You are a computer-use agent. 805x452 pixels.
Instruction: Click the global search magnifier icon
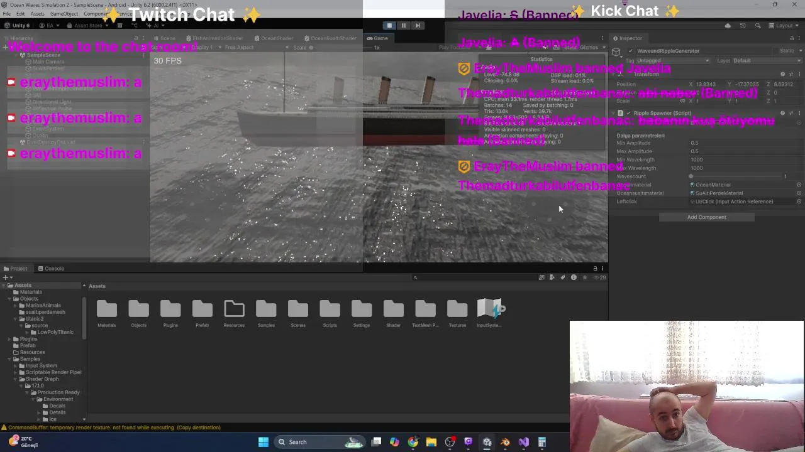pyautogui.click(x=757, y=26)
